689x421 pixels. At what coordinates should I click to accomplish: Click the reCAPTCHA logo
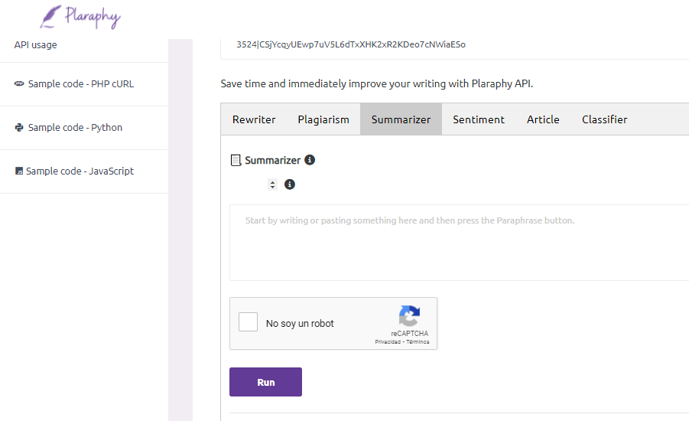409,316
